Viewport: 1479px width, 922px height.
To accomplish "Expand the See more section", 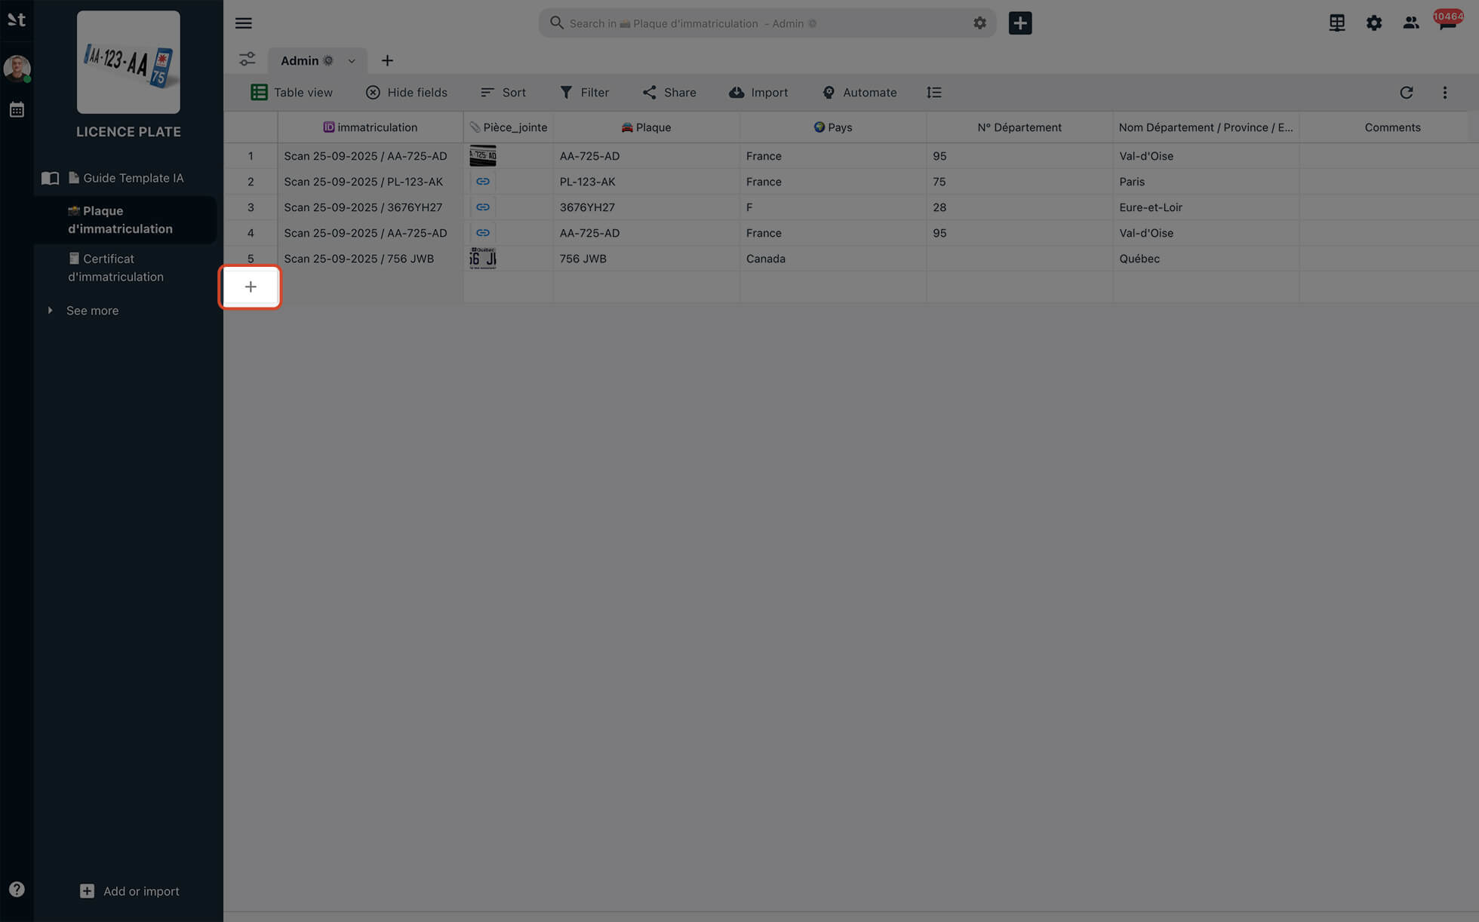I will 92,311.
